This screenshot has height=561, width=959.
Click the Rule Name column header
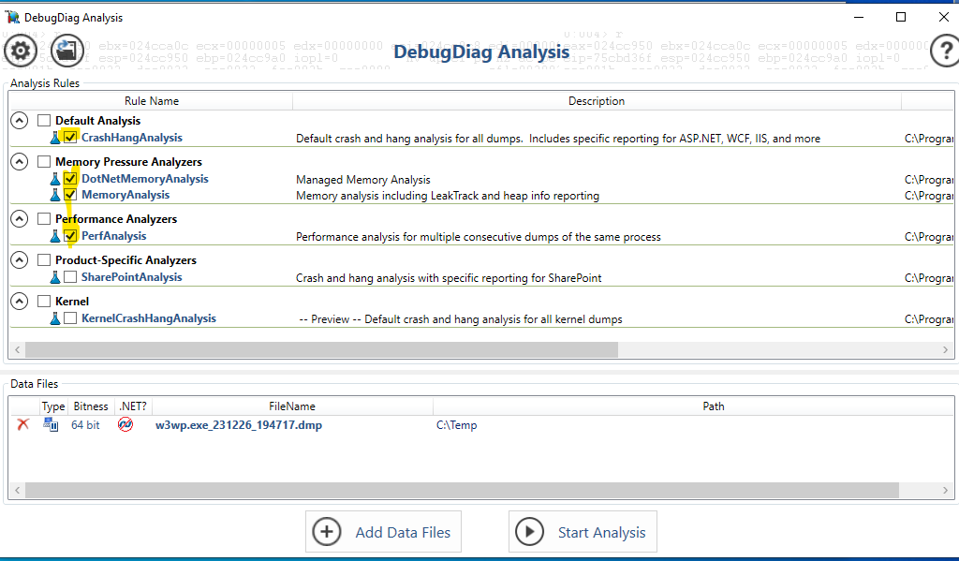coord(151,101)
